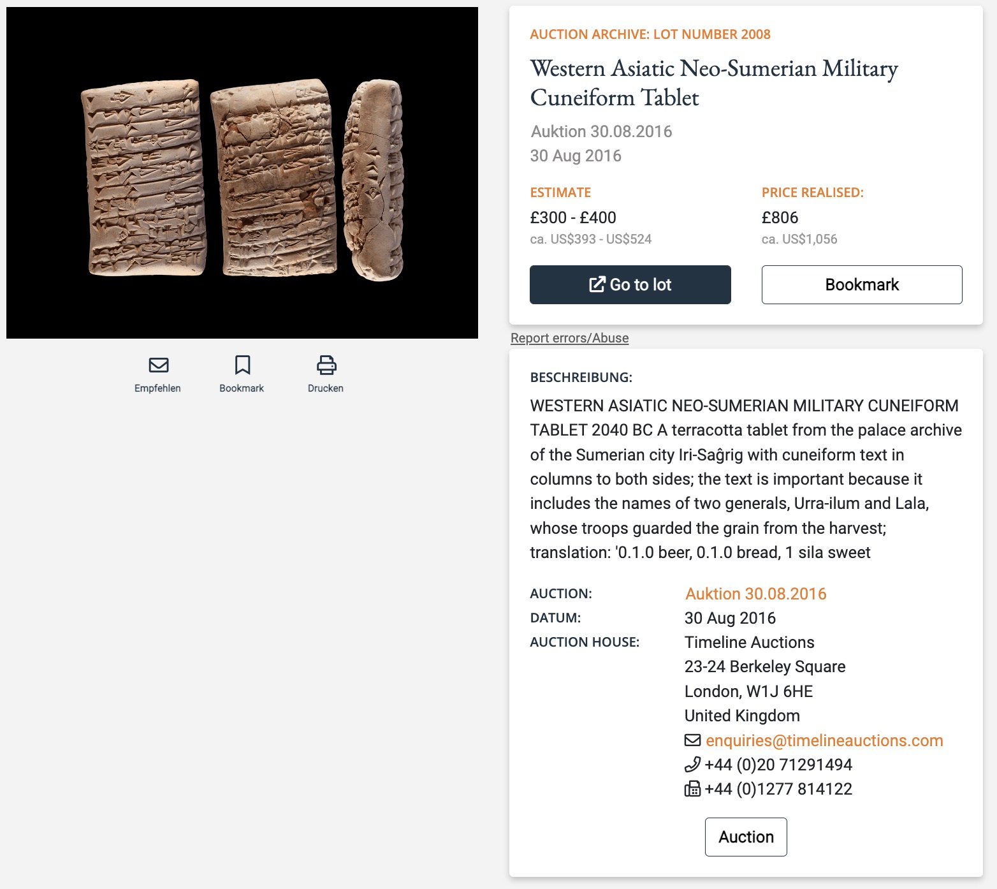Click the Timeline Auctions house name
Viewport: 997px width, 889px height.
point(749,642)
